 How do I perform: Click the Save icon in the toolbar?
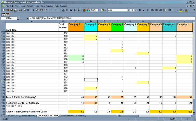click(x=11, y=10)
